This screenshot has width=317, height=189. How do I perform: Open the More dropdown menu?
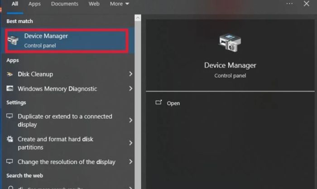(119, 4)
